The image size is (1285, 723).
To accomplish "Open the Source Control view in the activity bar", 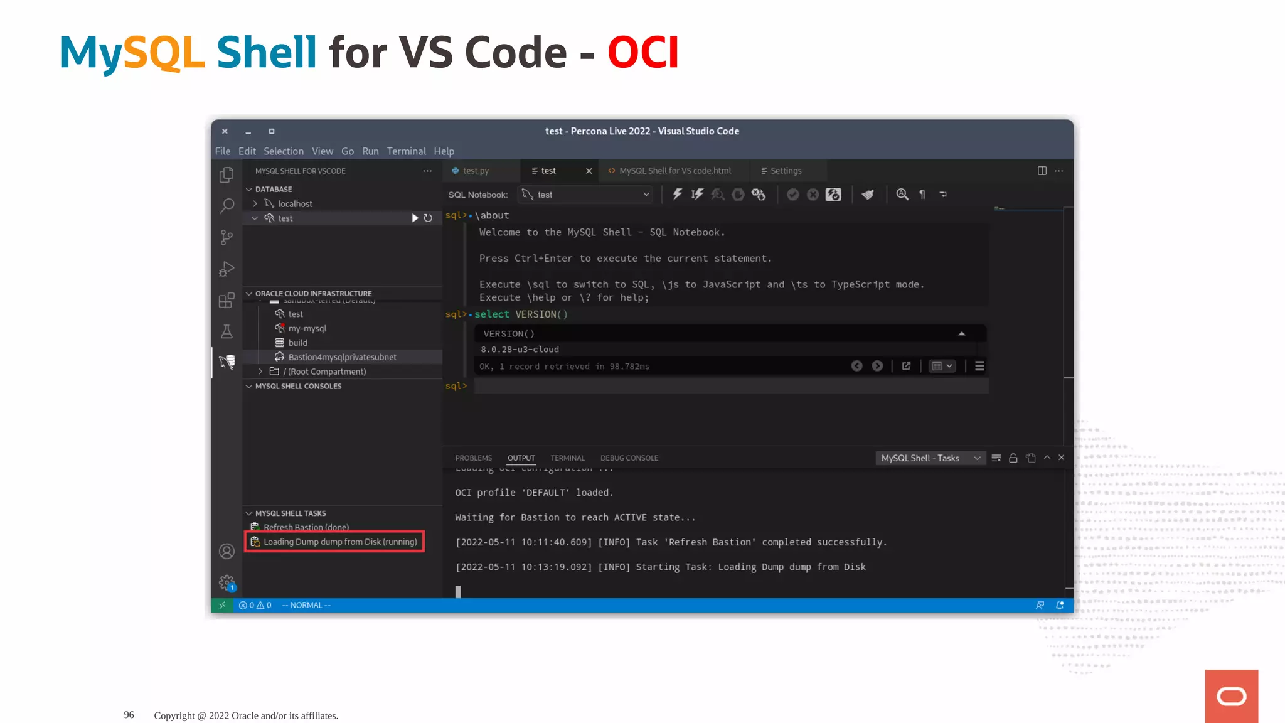I will (227, 237).
